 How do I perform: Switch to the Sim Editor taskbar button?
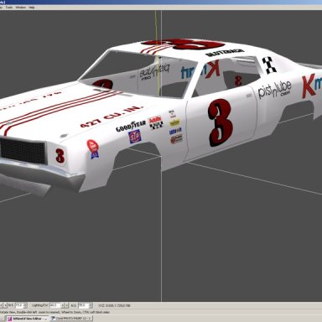28,319
